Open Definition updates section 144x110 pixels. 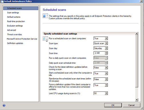tap(15, 43)
